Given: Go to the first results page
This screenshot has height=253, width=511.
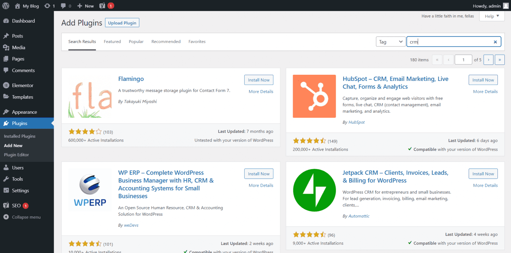Looking at the screenshot, I should 437,60.
